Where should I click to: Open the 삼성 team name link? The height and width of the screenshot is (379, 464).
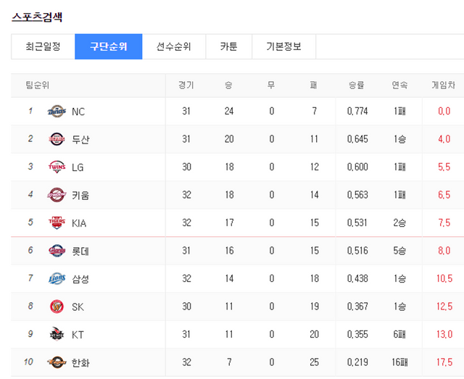80,279
